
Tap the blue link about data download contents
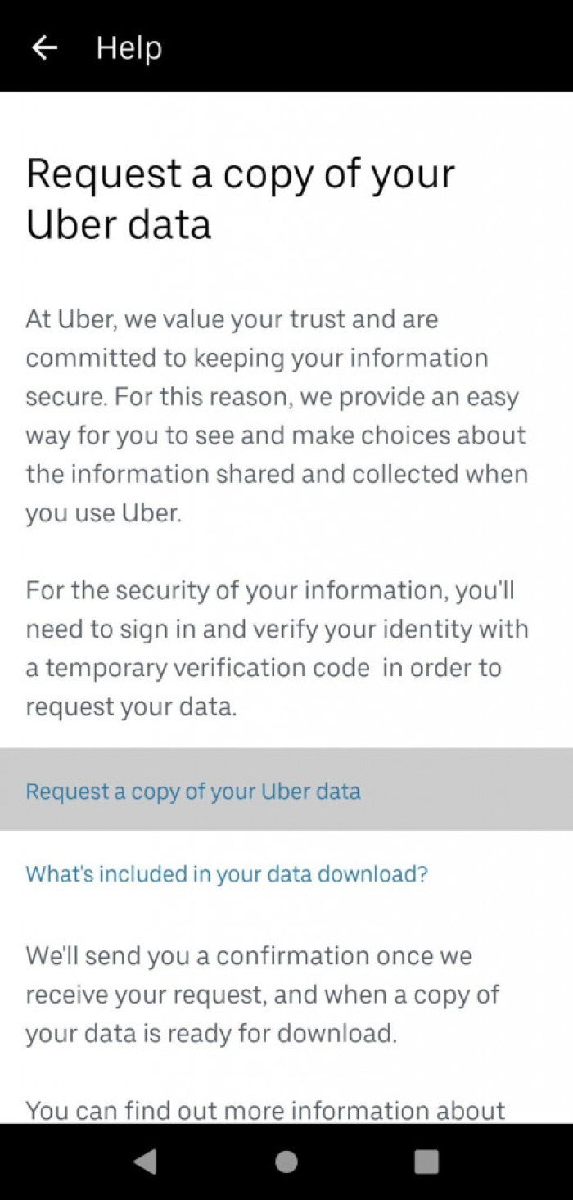pyautogui.click(x=226, y=874)
